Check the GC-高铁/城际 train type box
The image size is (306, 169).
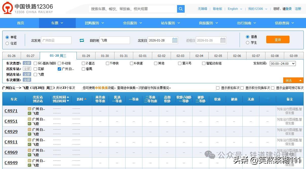pyautogui.click(x=35, y=63)
